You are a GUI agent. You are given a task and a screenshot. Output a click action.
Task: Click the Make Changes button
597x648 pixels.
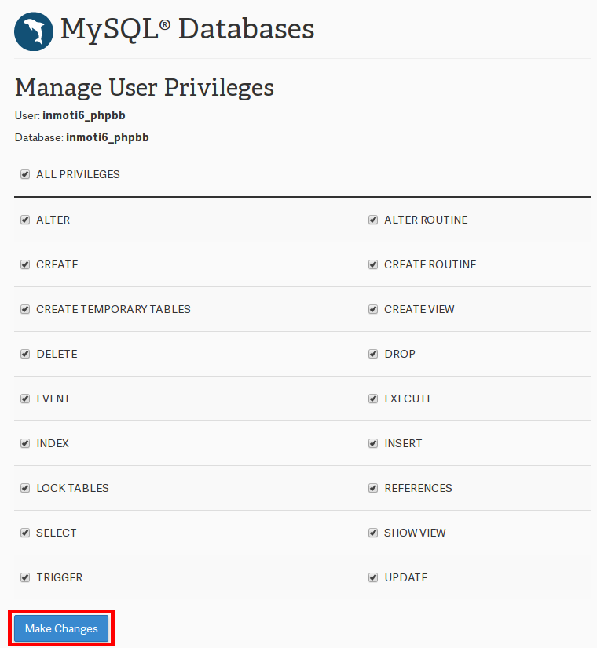click(61, 628)
